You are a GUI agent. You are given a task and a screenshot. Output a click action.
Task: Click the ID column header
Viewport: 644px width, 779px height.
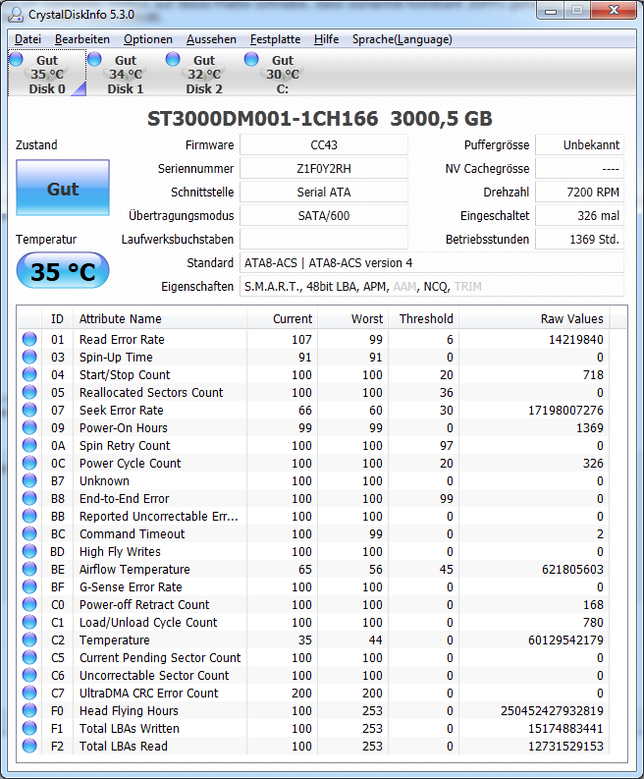pyautogui.click(x=57, y=319)
